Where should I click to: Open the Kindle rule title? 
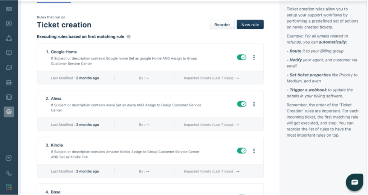point(57,145)
